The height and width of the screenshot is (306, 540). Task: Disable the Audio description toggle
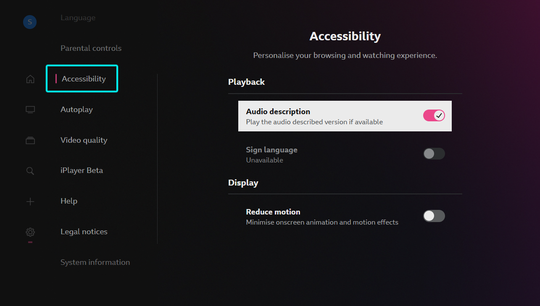click(x=434, y=115)
